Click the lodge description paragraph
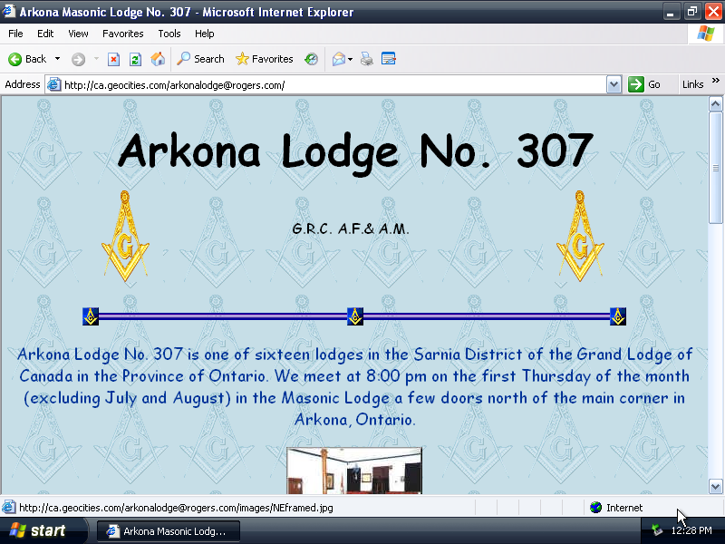Screen dimensions: 725x544 click(x=355, y=387)
